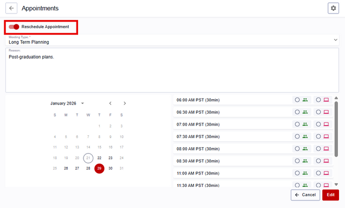The height and width of the screenshot is (208, 345).
Task: Click the people icon on 08:30 AM row
Action: [x=305, y=161]
